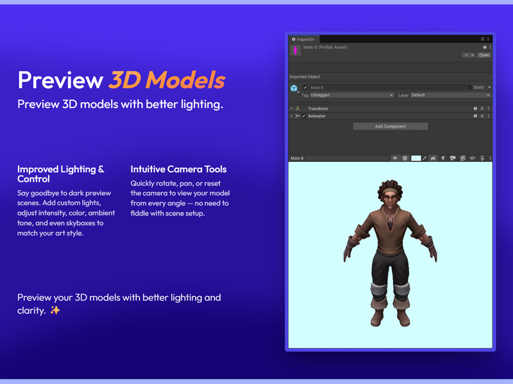This screenshot has width=513, height=384.
Task: Click the Male B prefab asset thumbnail
Action: (x=295, y=51)
